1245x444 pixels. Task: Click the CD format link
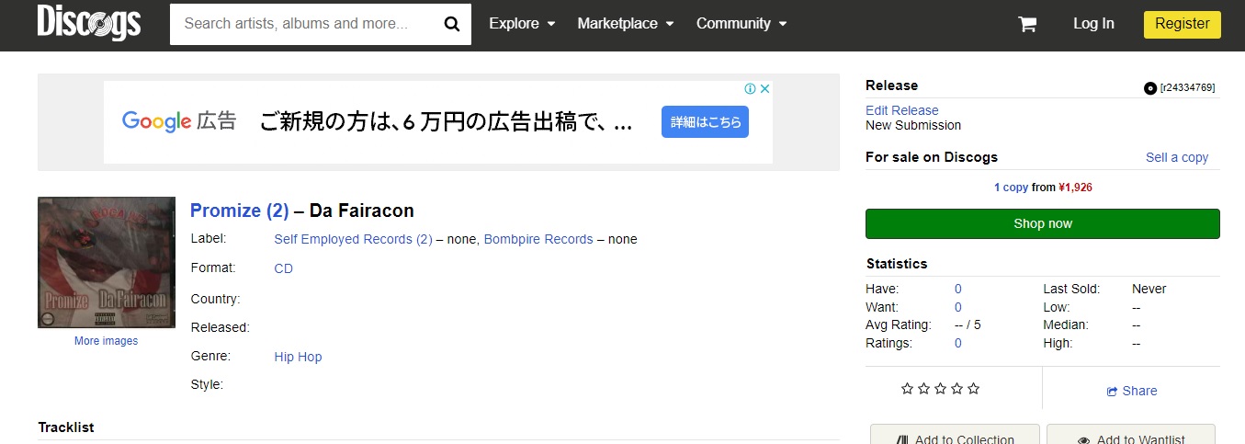tap(284, 268)
